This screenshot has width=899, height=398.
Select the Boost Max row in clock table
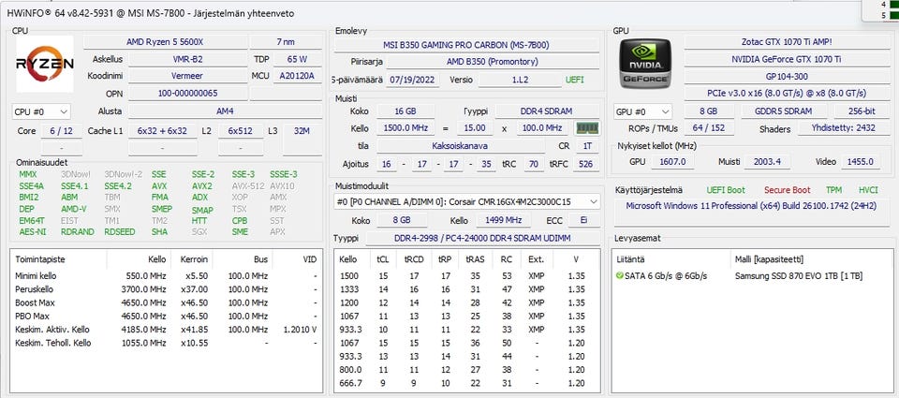(x=37, y=303)
